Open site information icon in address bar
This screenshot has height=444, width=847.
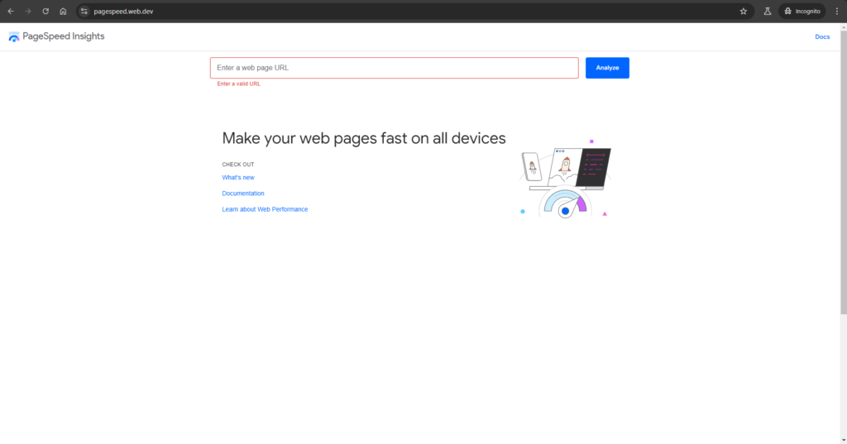pos(84,12)
